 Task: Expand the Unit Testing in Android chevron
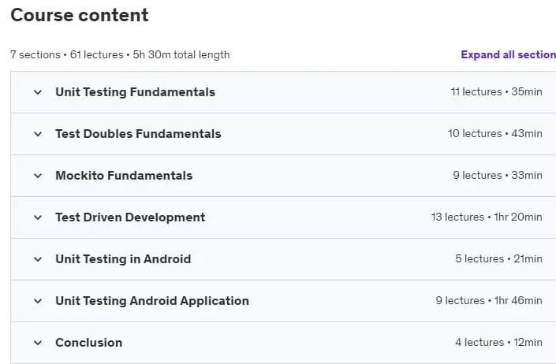(x=38, y=259)
